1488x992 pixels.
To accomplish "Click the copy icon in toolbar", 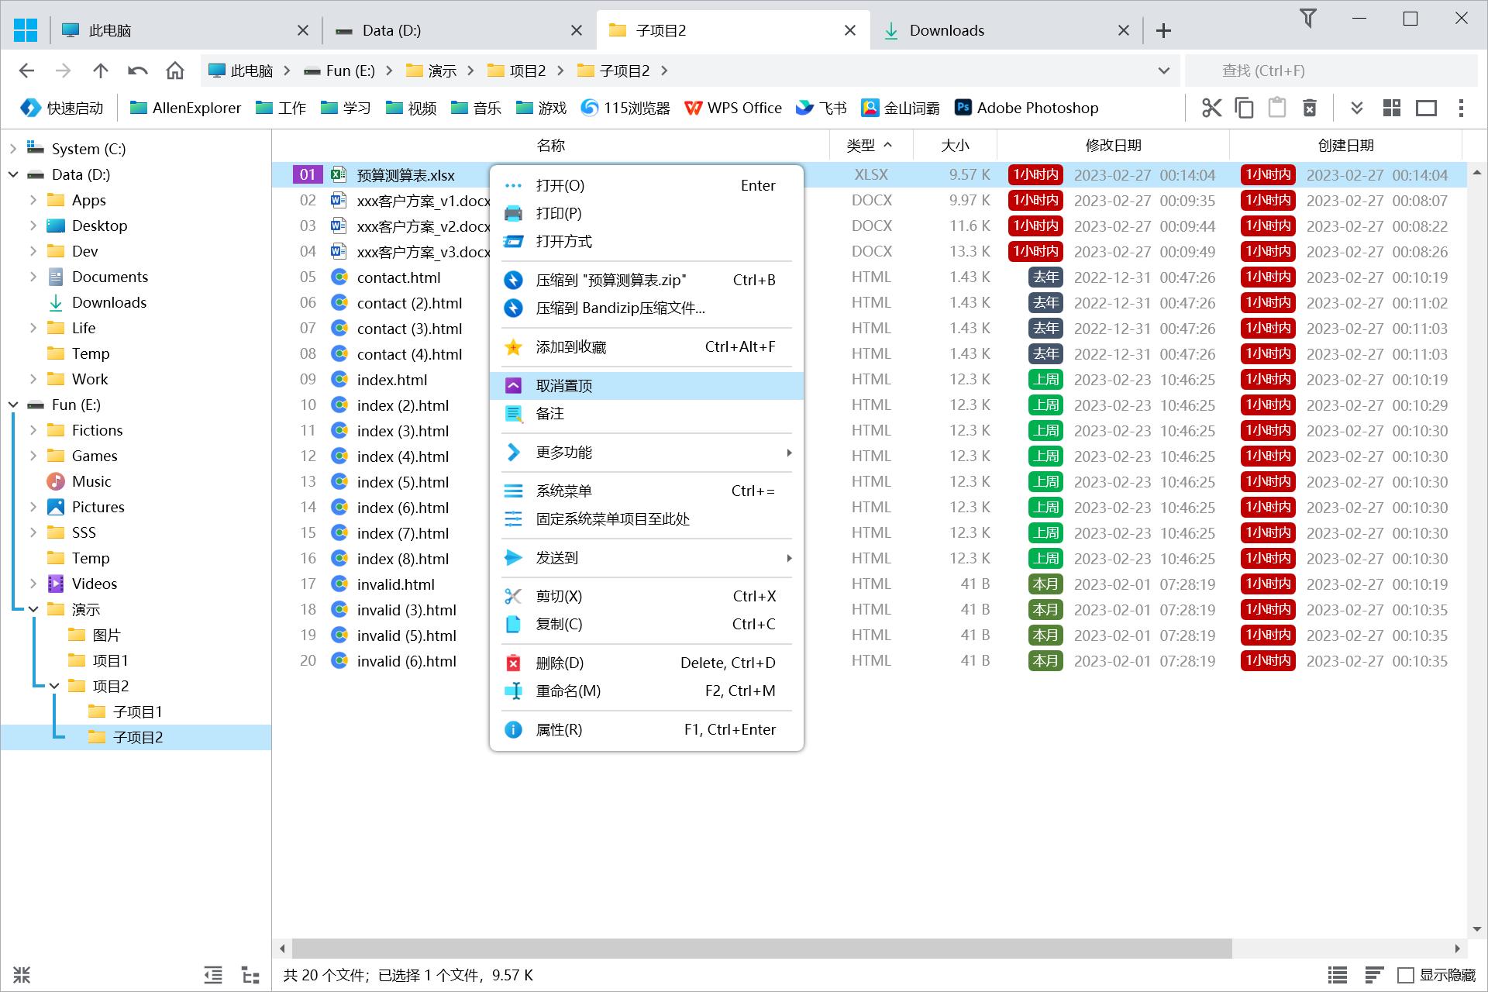I will pos(1245,108).
